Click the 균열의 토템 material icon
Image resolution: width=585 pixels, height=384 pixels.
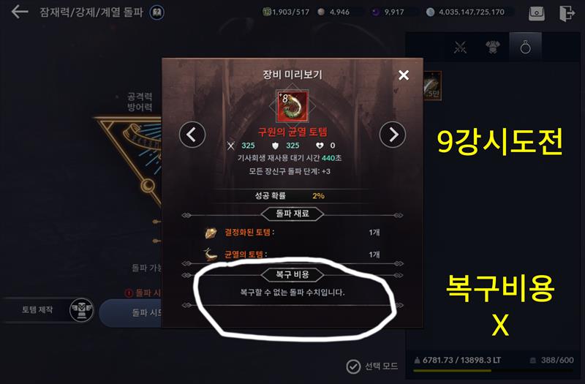point(211,254)
